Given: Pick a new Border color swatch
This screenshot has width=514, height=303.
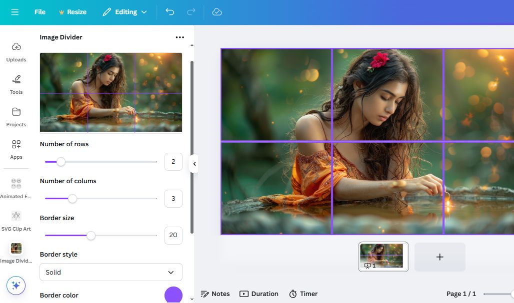Looking at the screenshot, I should (173, 295).
